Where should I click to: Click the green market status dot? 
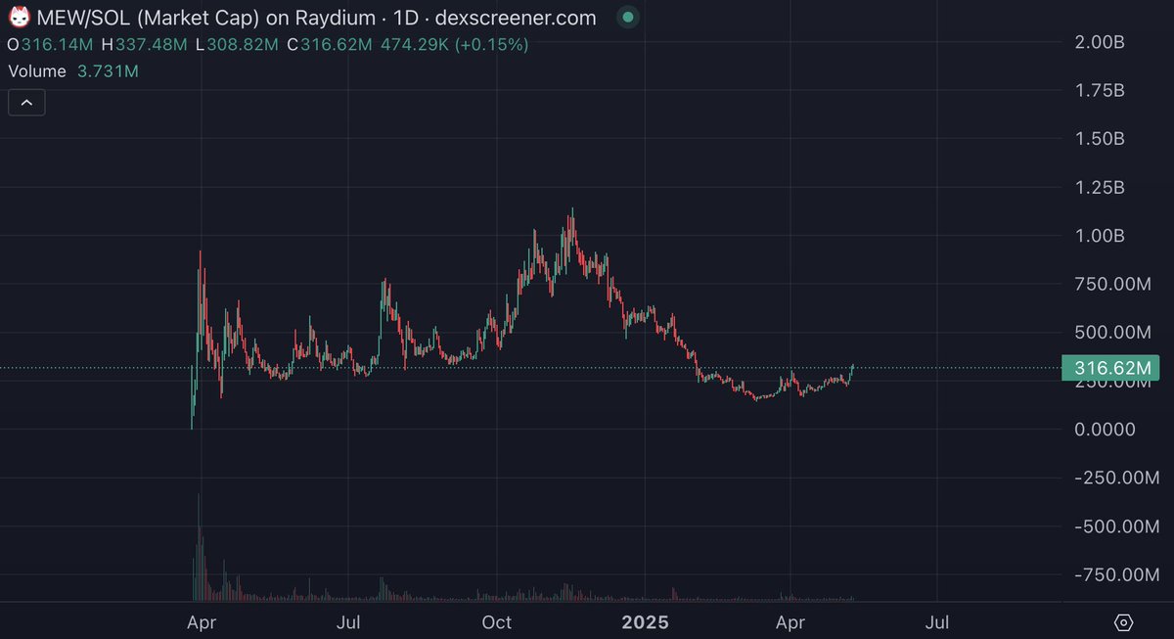[x=628, y=18]
